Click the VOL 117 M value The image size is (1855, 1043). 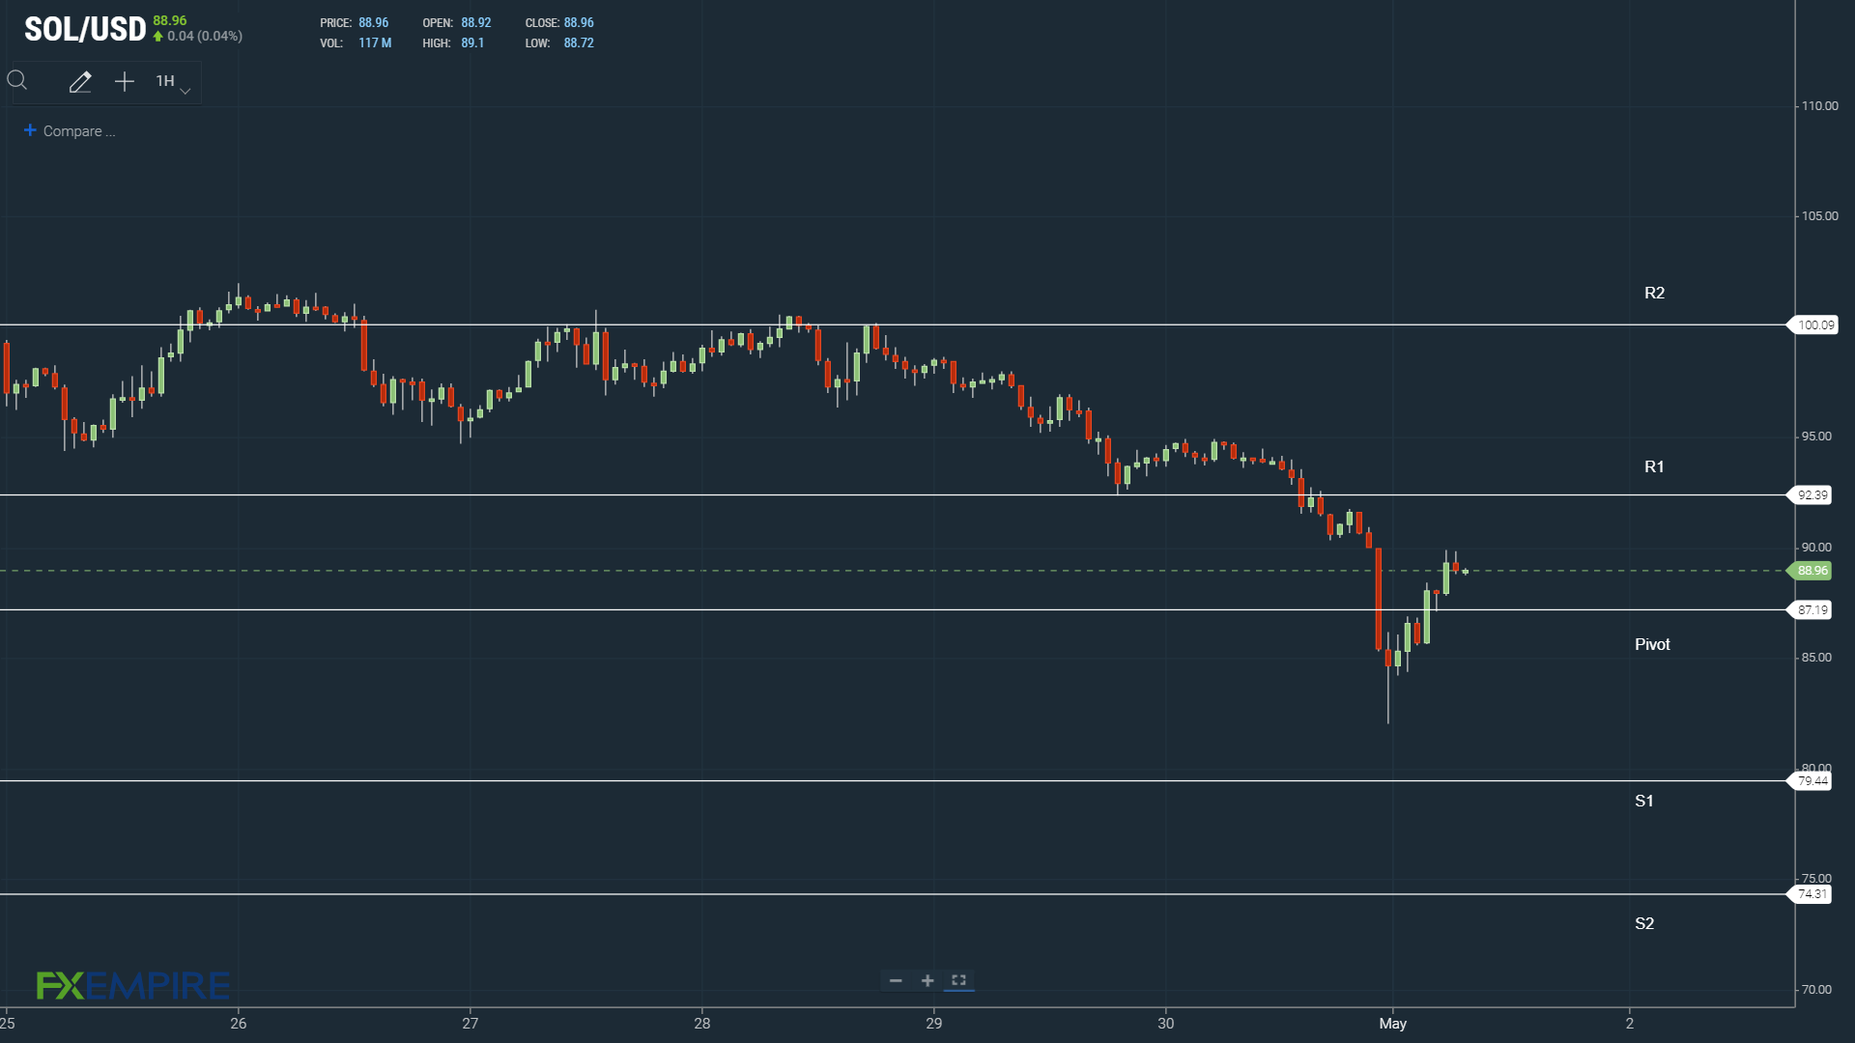[375, 43]
